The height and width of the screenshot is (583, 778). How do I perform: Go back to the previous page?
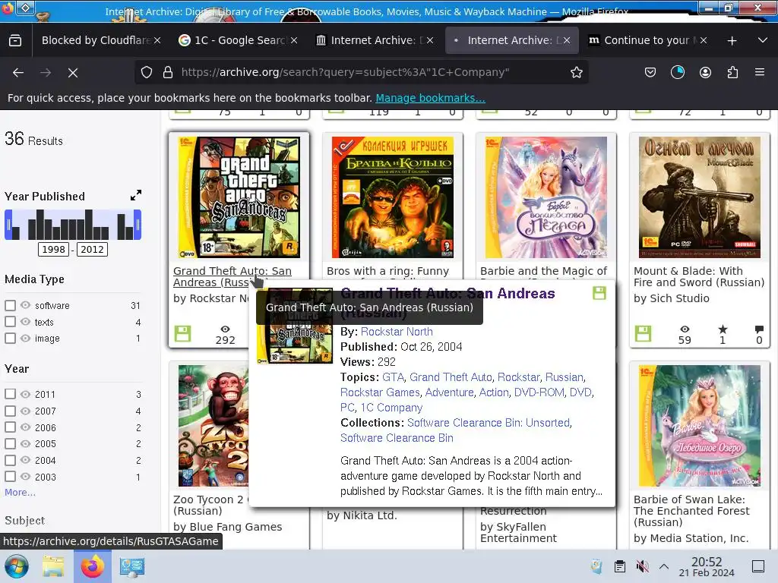click(18, 73)
